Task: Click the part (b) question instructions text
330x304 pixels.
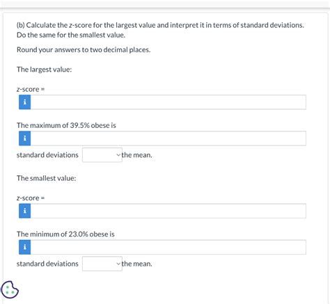Action: (x=160, y=30)
